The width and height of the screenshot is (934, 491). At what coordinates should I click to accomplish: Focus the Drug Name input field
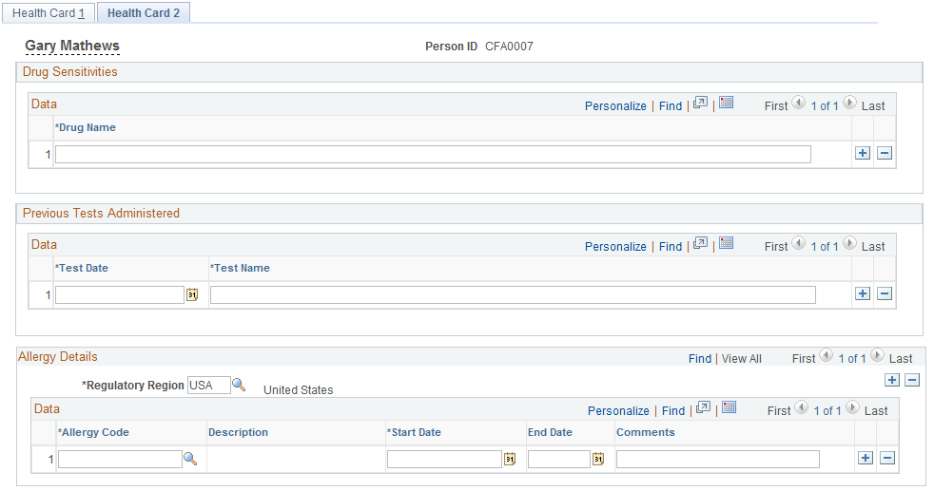433,155
